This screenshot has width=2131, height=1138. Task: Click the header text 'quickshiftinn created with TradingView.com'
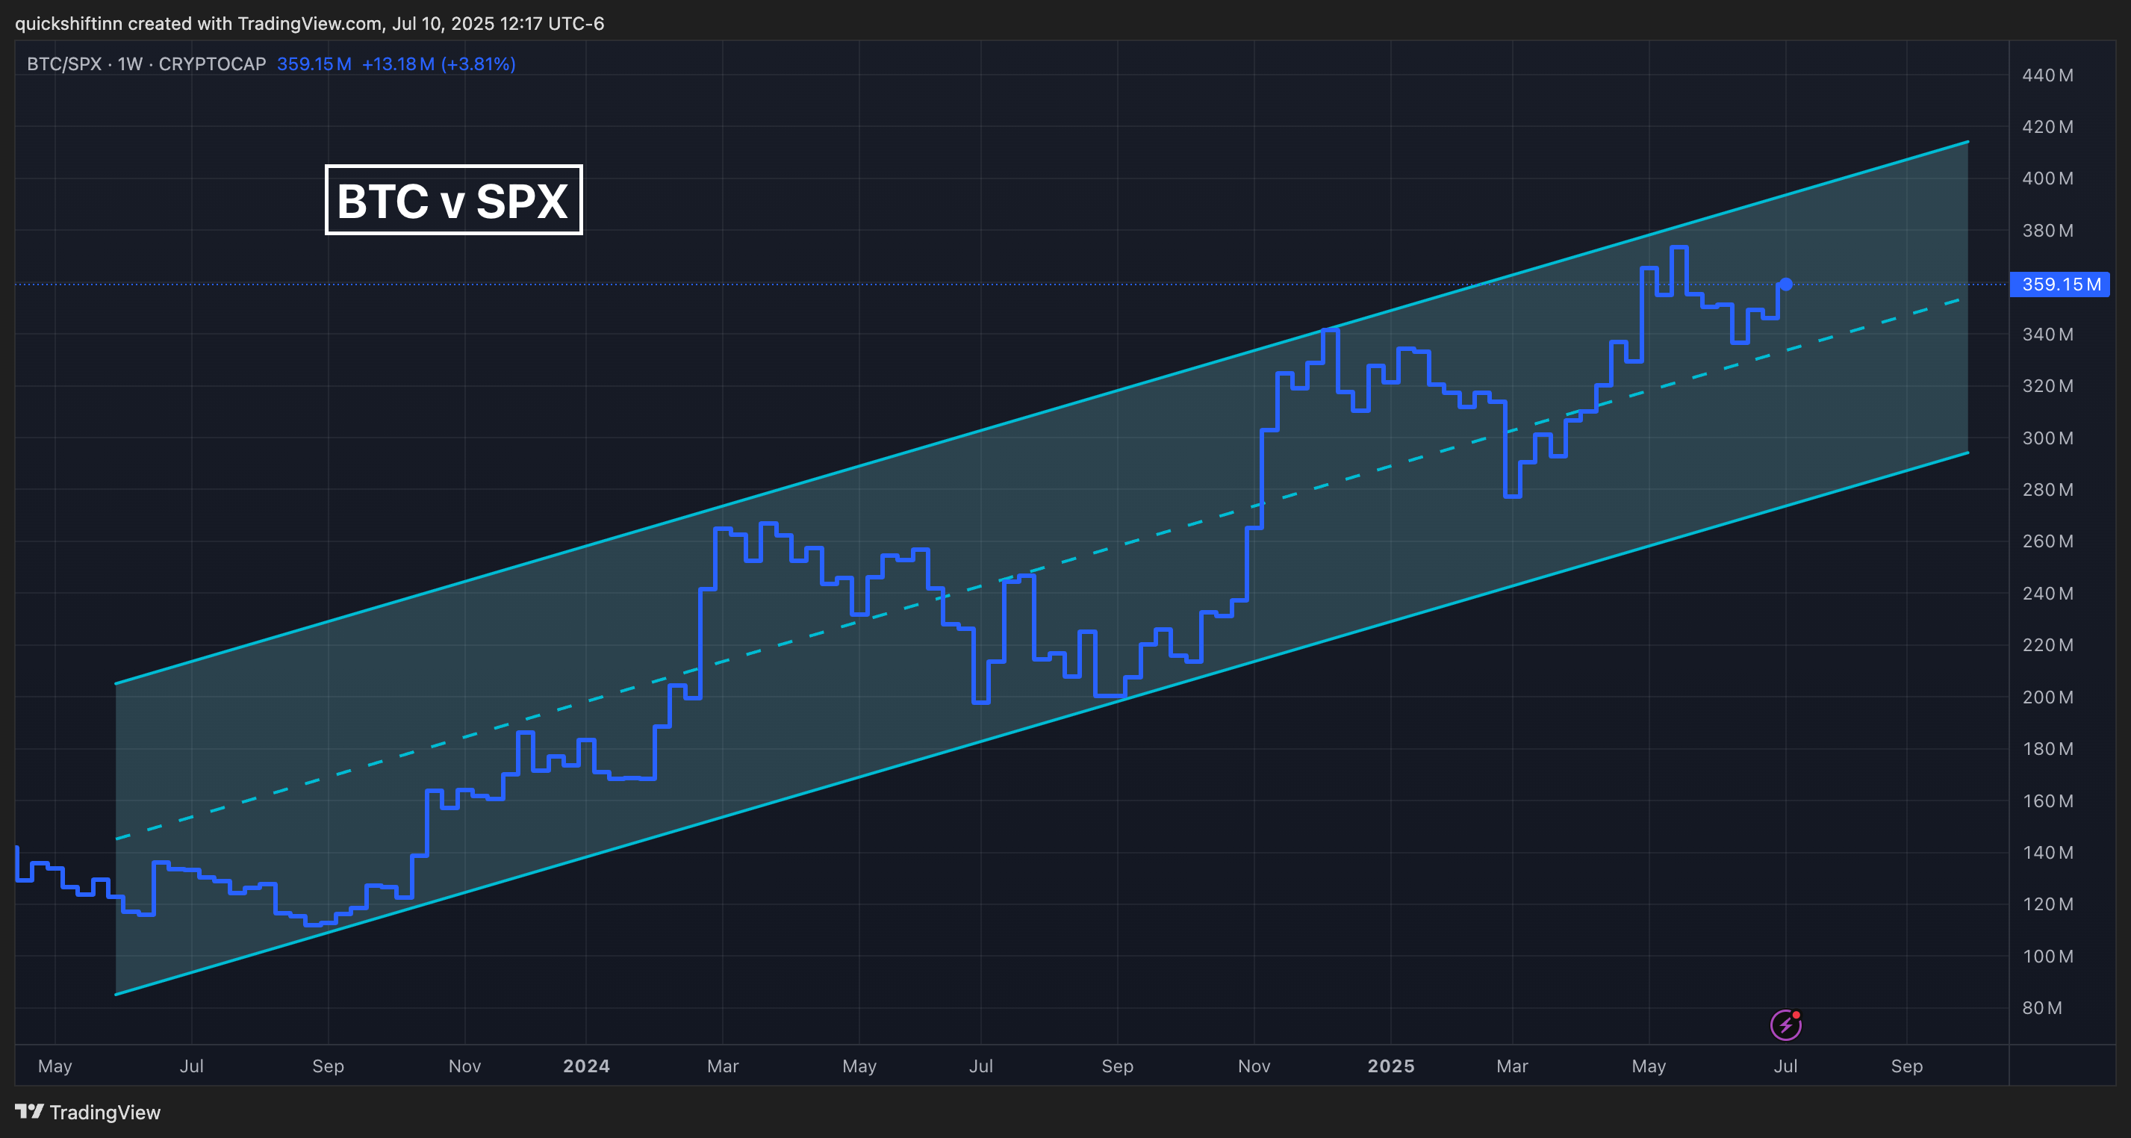(x=199, y=23)
